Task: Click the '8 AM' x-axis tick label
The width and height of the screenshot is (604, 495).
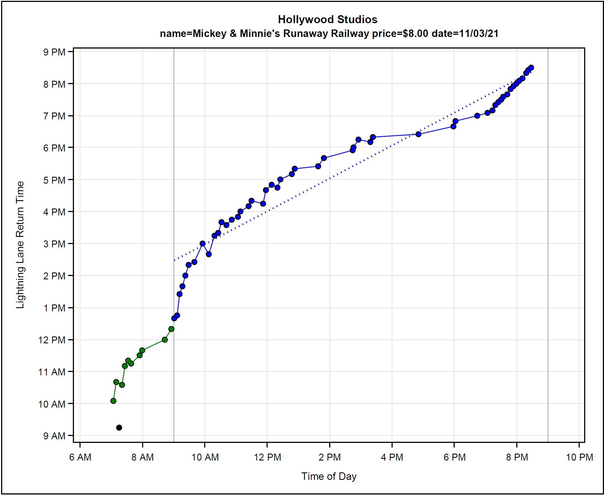Action: coord(142,457)
